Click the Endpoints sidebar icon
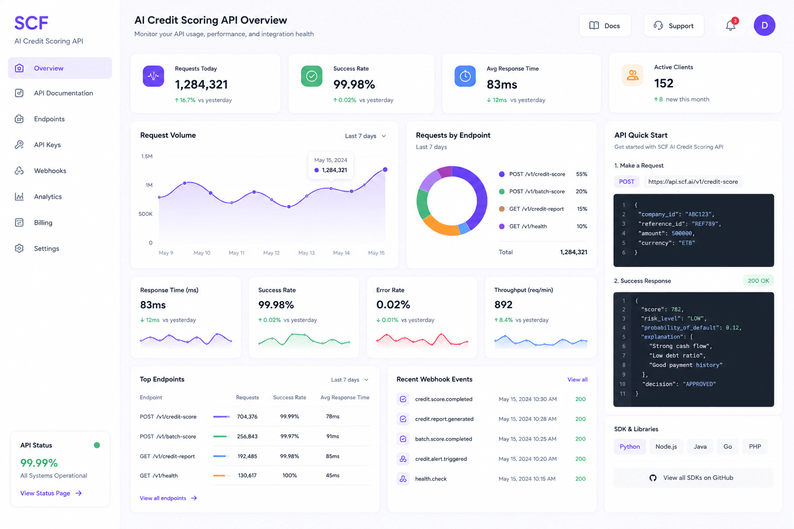 [x=19, y=119]
